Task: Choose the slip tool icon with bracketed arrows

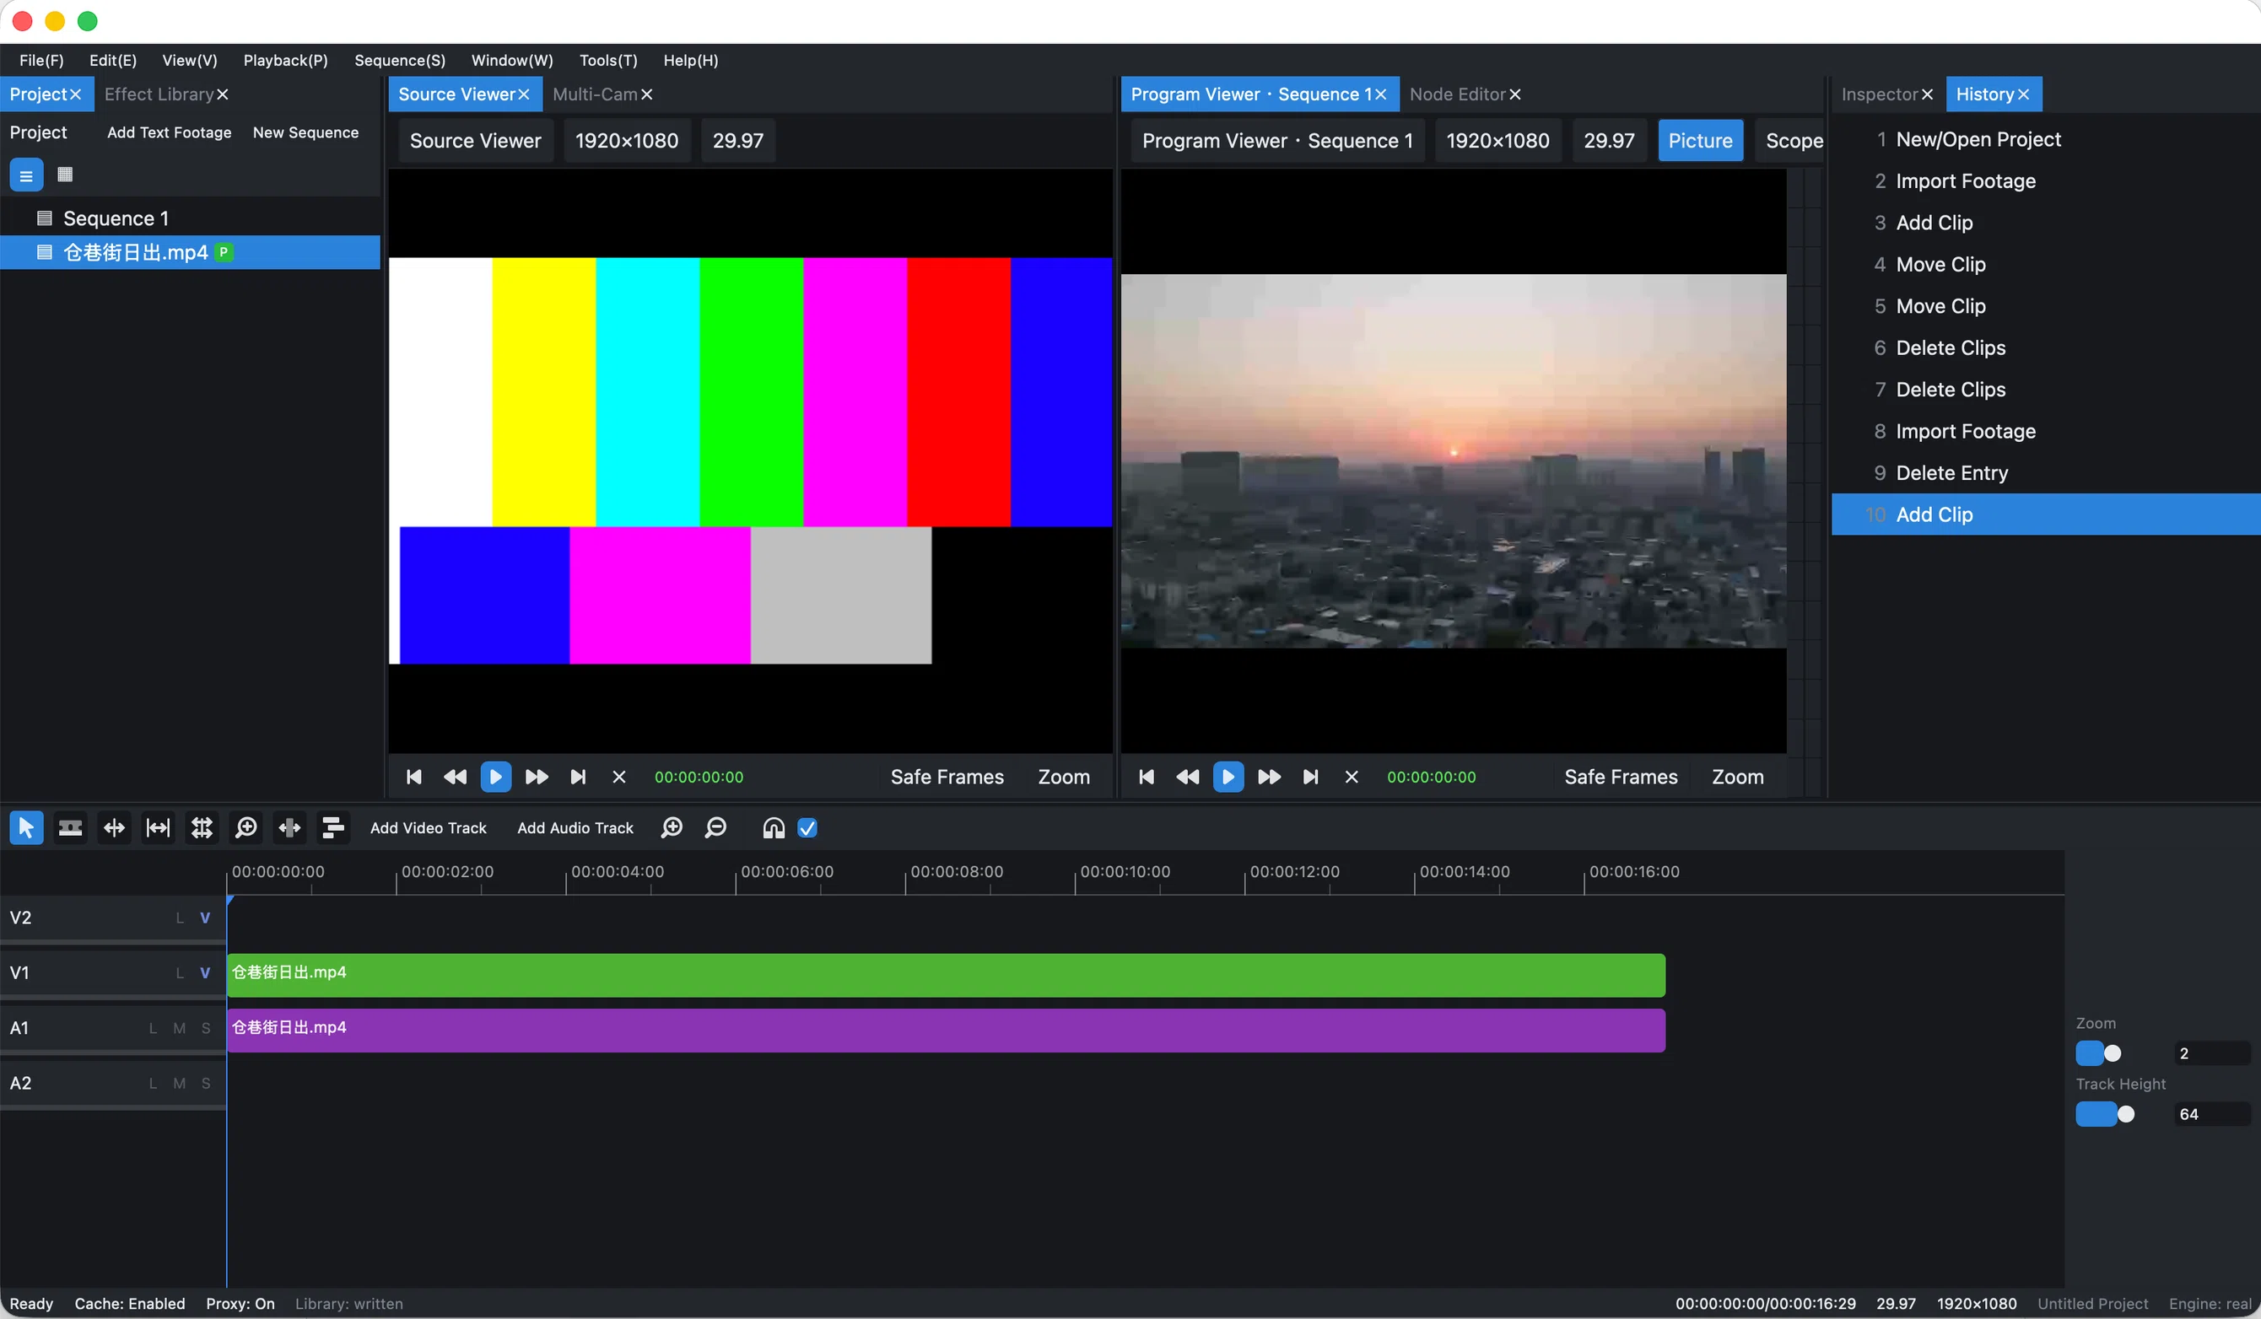Action: pyautogui.click(x=158, y=827)
